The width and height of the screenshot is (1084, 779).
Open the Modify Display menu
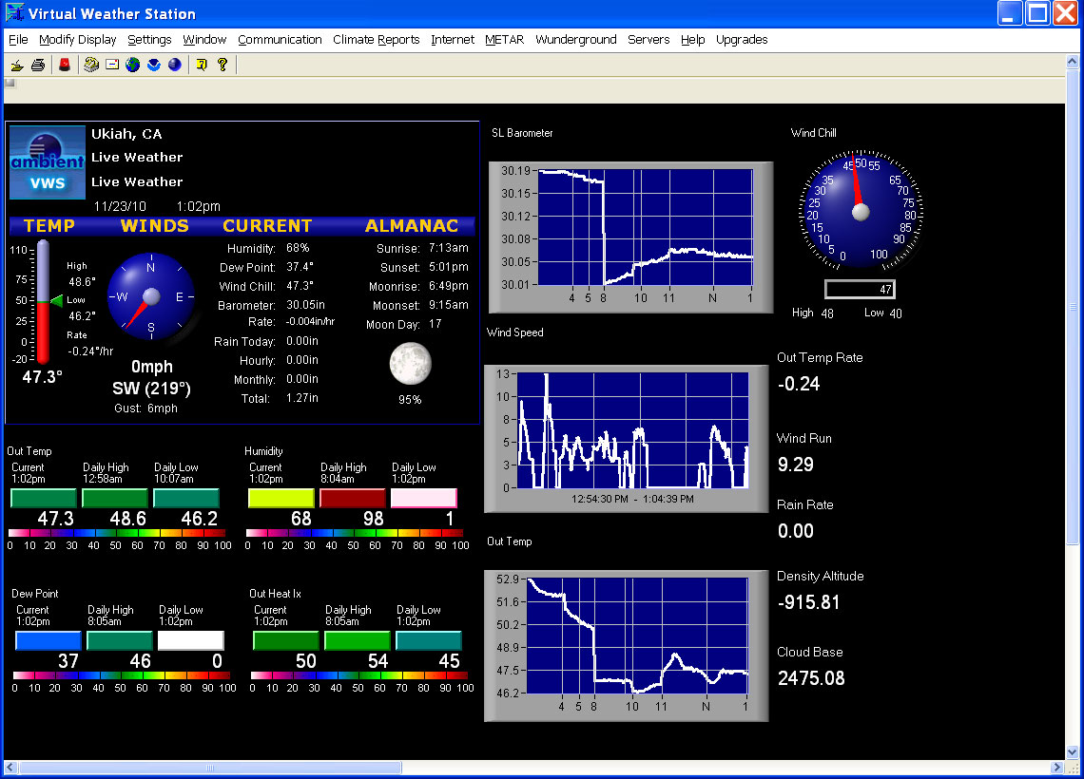coord(77,40)
